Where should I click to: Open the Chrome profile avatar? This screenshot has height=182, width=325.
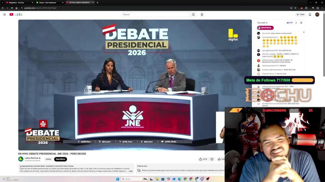pyautogui.click(x=317, y=8)
